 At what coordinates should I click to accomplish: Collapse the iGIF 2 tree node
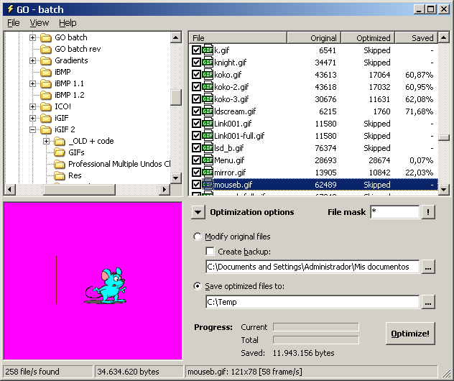[x=33, y=129]
